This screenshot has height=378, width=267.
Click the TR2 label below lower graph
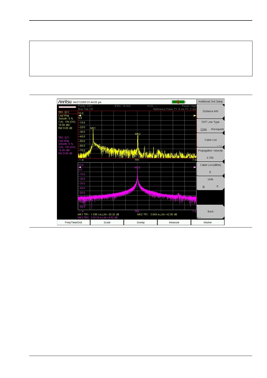pos(137,211)
